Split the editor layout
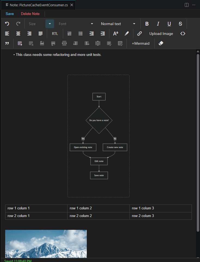Screen dimensions: 200x262 [x=187, y=5]
